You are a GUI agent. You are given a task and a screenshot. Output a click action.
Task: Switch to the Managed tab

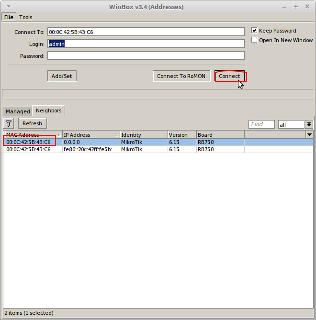[x=18, y=111]
